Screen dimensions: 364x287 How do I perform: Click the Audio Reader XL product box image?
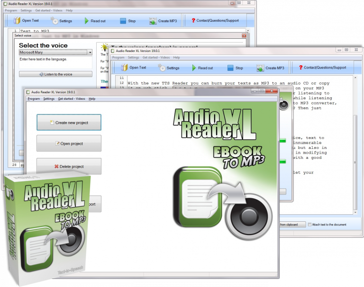tap(47, 229)
